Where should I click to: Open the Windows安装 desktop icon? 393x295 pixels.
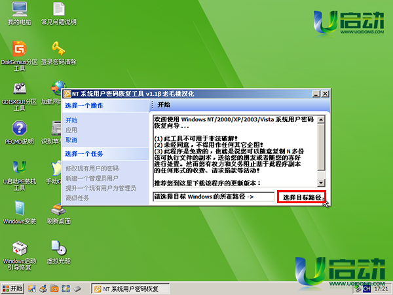(x=20, y=212)
